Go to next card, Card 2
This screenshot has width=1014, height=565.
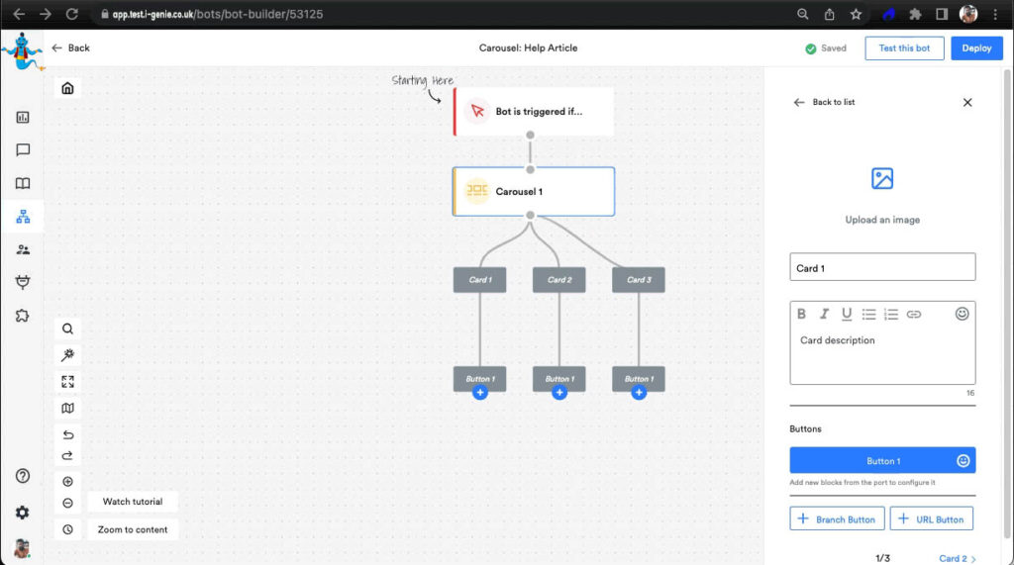pos(957,558)
